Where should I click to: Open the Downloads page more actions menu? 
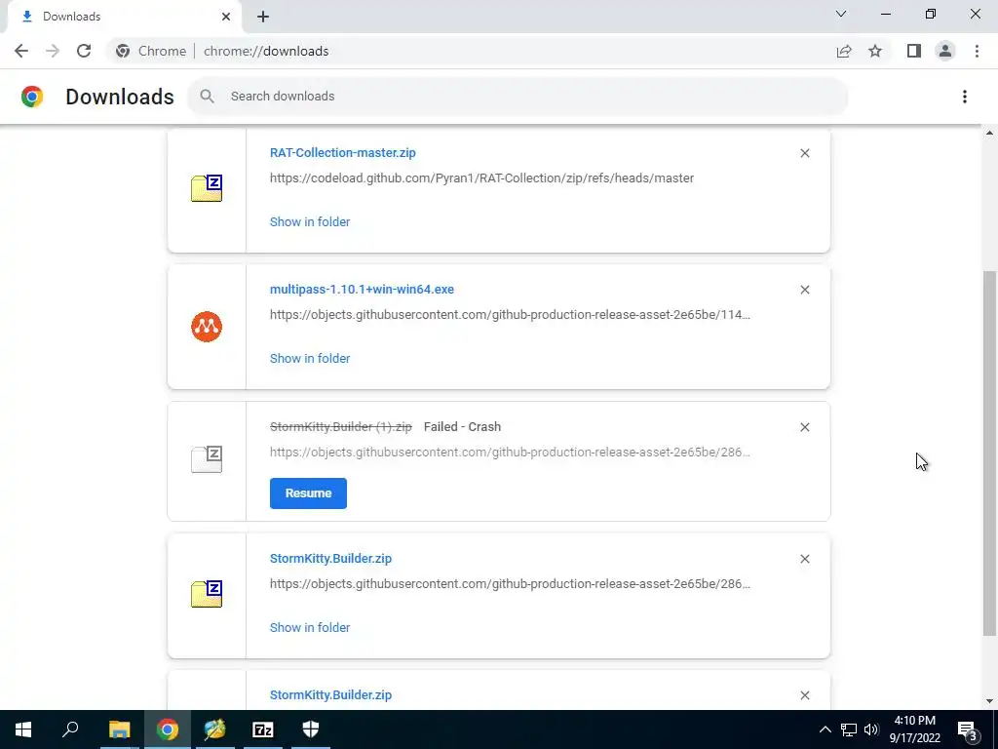tap(964, 97)
